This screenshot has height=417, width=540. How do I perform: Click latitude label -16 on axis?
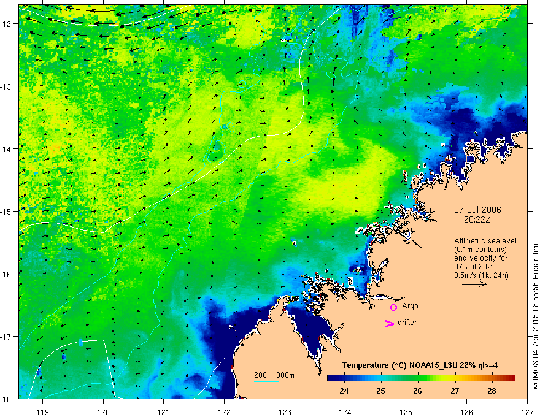click(7, 274)
